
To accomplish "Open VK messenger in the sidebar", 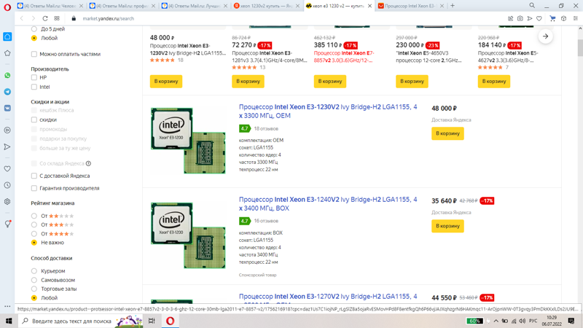I will (7, 108).
